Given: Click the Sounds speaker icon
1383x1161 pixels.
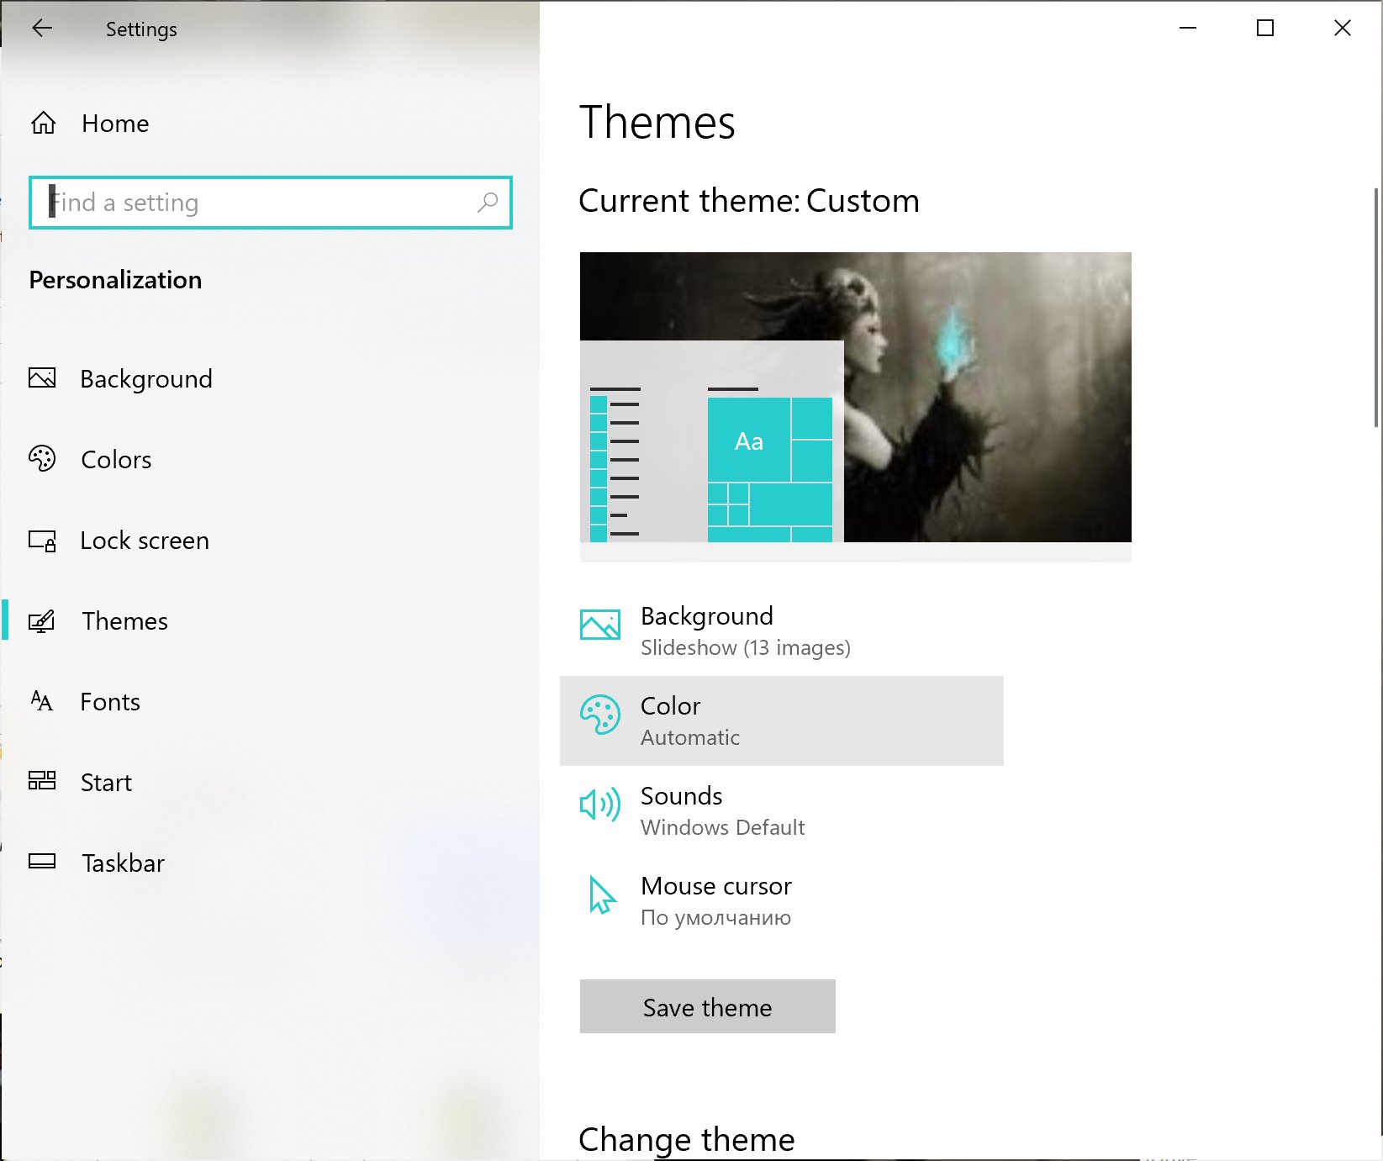Looking at the screenshot, I should [x=600, y=805].
